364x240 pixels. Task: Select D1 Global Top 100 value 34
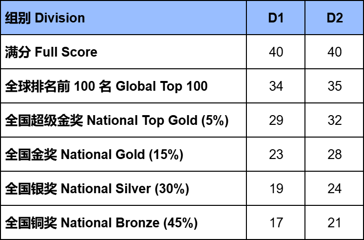click(276, 86)
